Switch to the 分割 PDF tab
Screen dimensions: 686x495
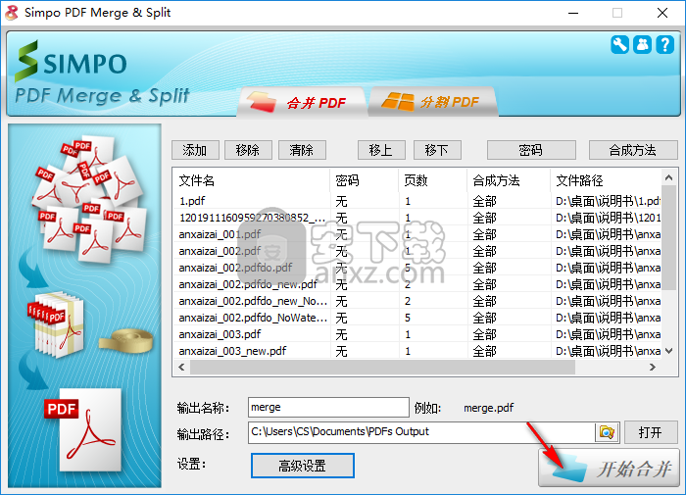pyautogui.click(x=433, y=102)
